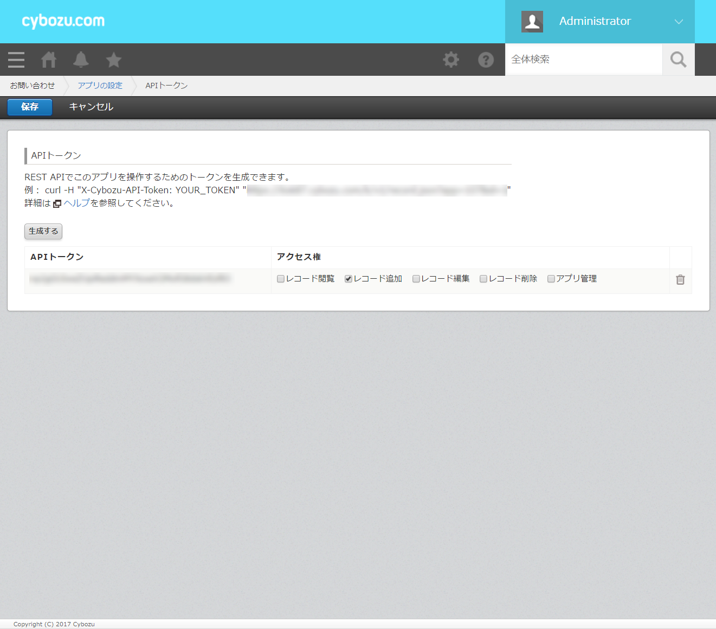Check the アプリ管理 permission checkbox
This screenshot has height=629, width=716.
coord(551,279)
